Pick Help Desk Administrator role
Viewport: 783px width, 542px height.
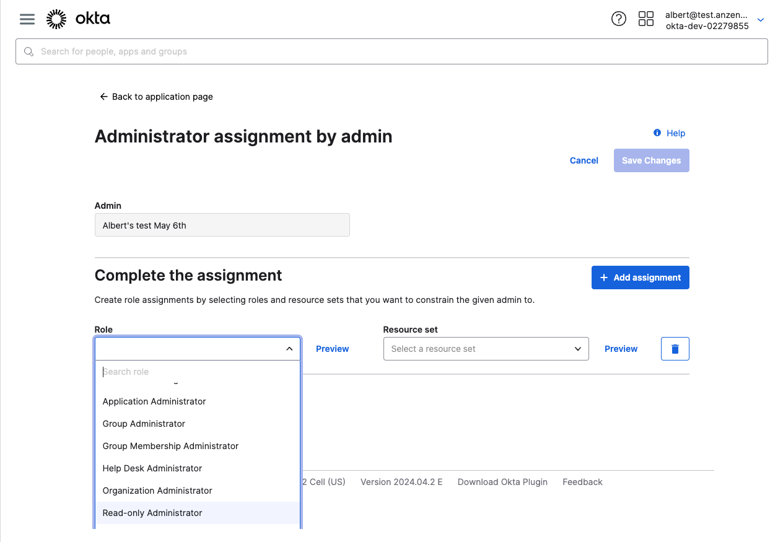point(152,468)
